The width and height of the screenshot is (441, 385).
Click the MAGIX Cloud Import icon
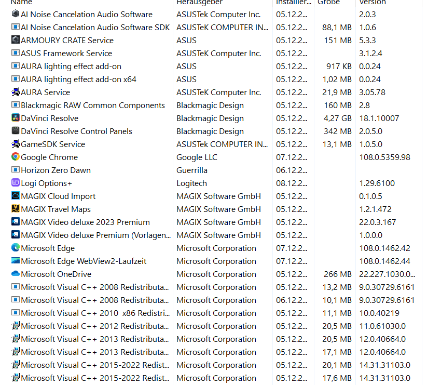[x=16, y=195]
